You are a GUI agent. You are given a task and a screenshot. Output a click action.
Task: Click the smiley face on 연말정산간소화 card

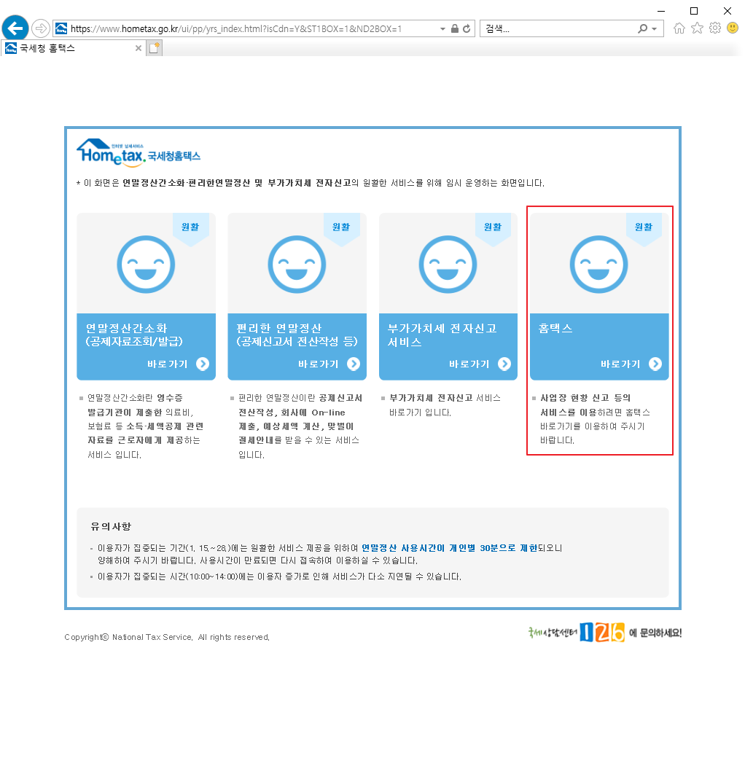click(x=146, y=265)
